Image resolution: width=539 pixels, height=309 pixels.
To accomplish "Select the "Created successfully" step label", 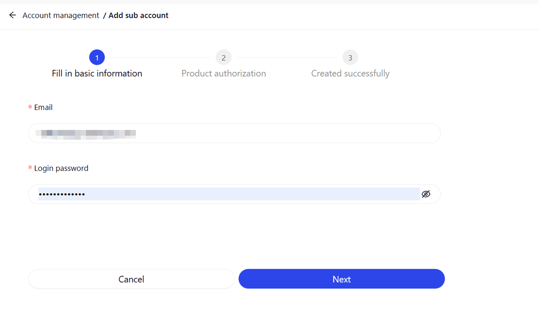I will 350,73.
